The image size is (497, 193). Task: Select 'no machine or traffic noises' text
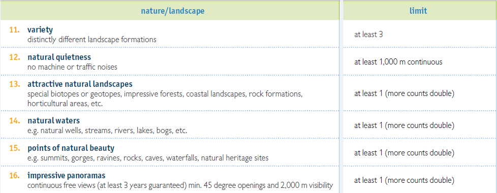pyautogui.click(x=73, y=67)
